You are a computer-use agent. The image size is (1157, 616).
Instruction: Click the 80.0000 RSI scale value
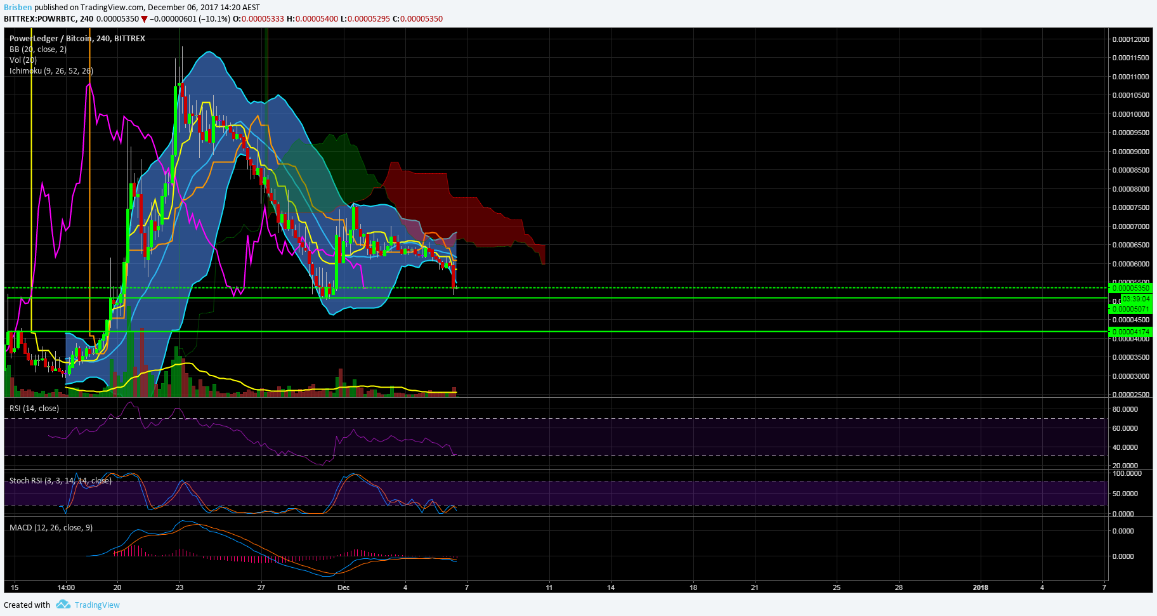point(1125,409)
